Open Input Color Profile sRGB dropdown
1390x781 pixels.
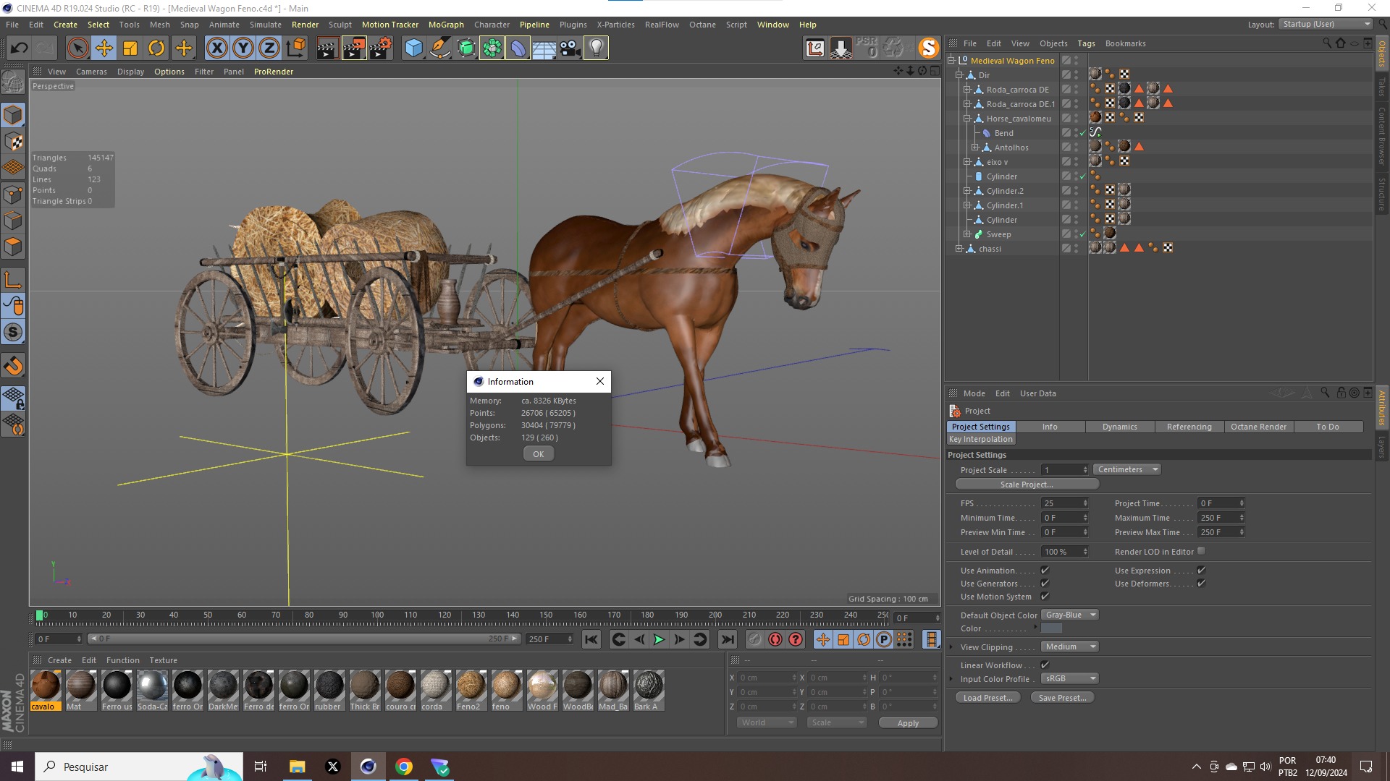(x=1070, y=679)
